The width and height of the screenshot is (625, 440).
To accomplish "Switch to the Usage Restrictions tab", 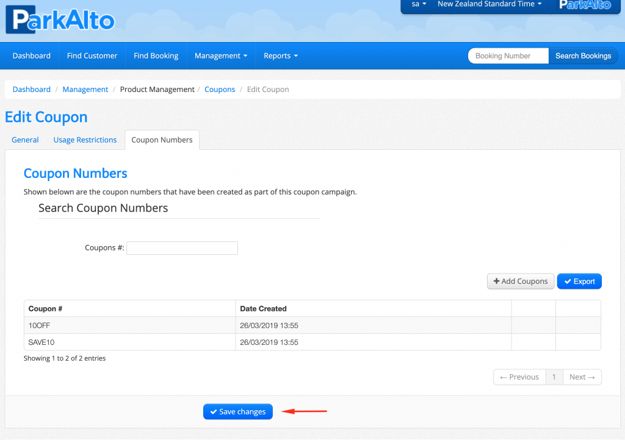I will pos(85,140).
